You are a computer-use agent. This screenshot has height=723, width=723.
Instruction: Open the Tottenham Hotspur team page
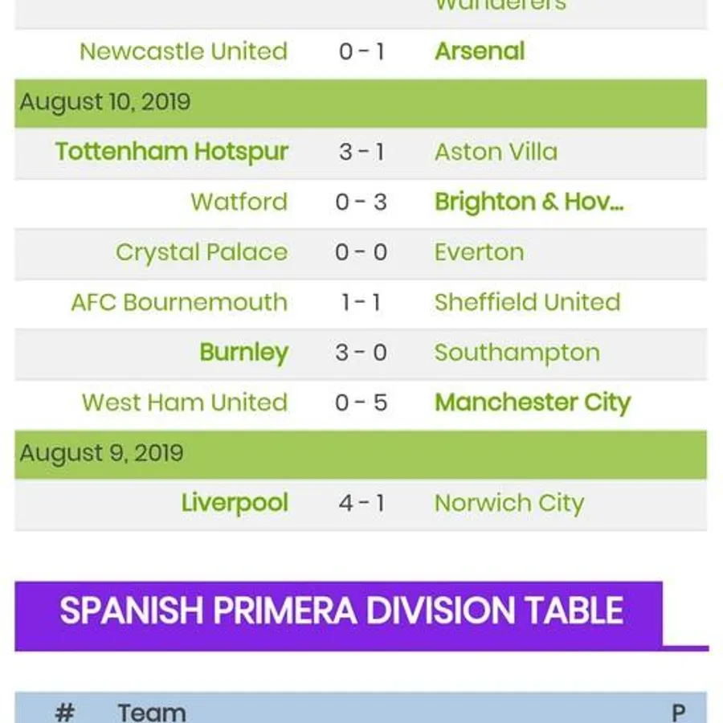pyautogui.click(x=171, y=152)
